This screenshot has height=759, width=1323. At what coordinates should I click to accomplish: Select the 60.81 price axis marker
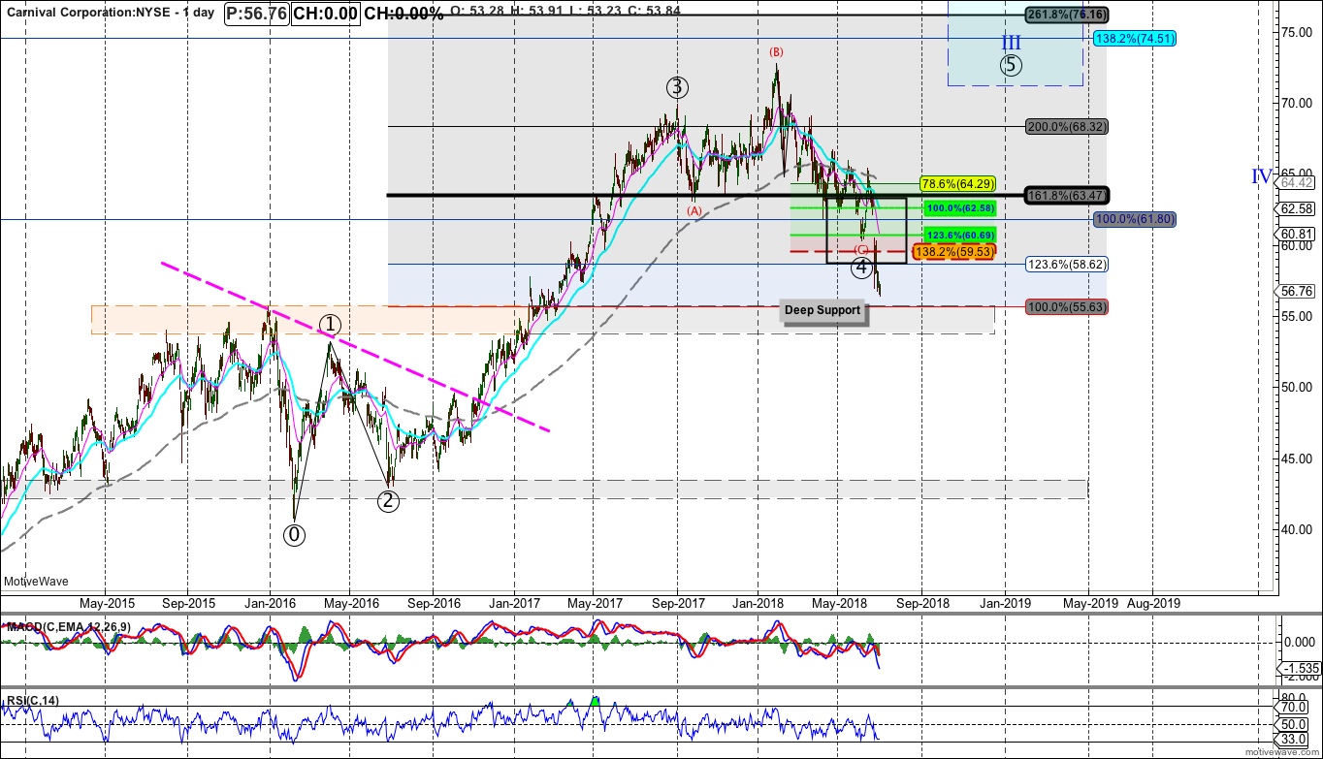click(x=1297, y=234)
